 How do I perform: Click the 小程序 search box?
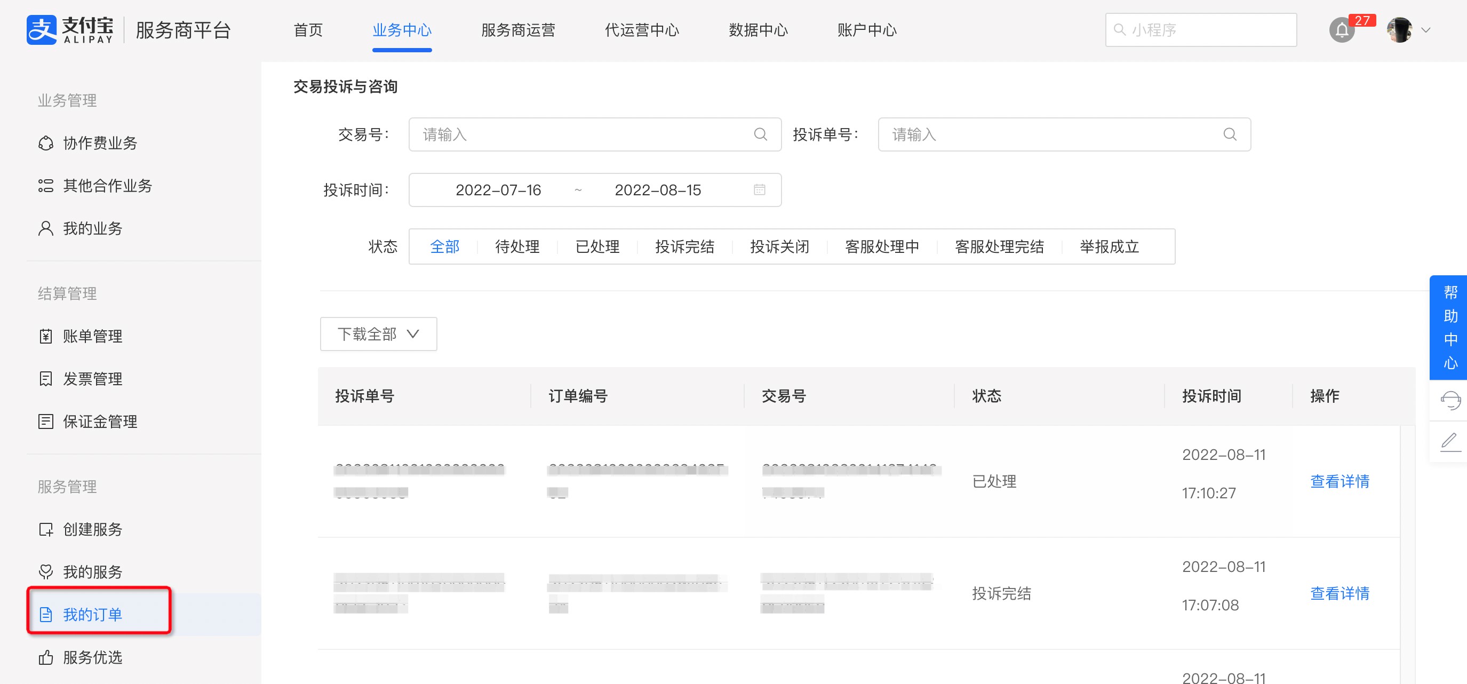point(1200,30)
